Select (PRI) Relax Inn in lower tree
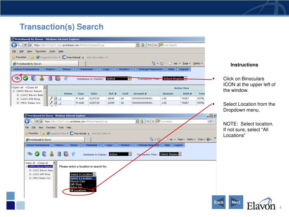Image resolution: width=289 pixels, height=217 pixels. pyautogui.click(x=41, y=178)
